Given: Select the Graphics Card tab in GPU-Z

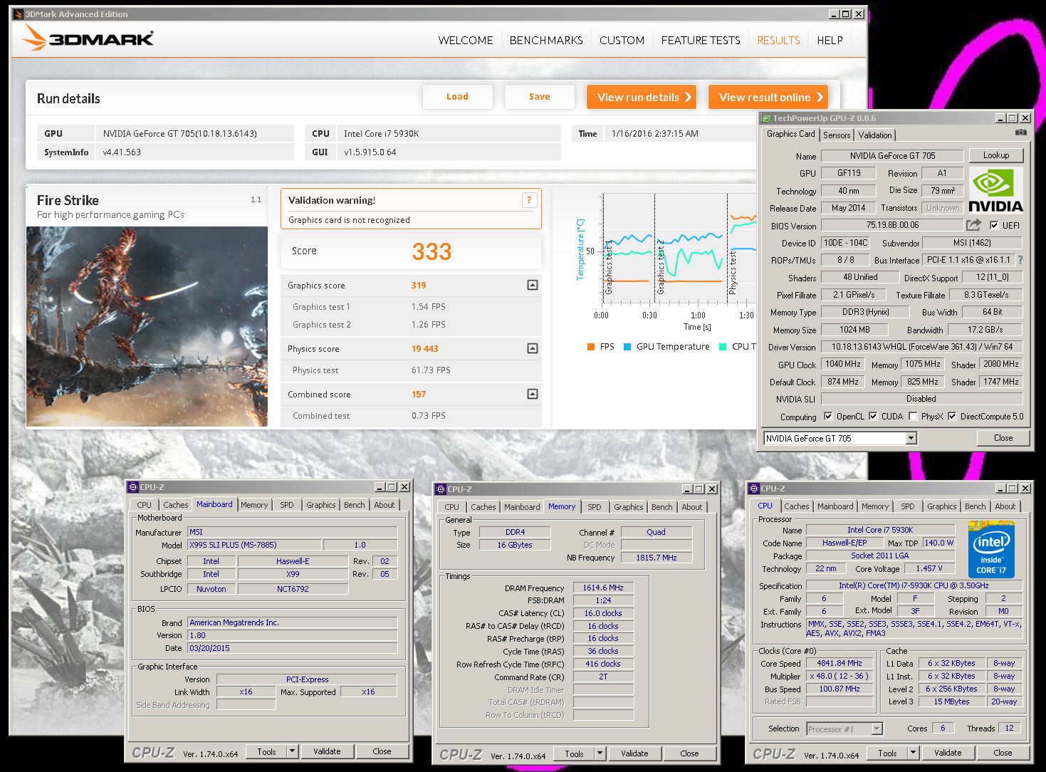Looking at the screenshot, I should click(790, 134).
